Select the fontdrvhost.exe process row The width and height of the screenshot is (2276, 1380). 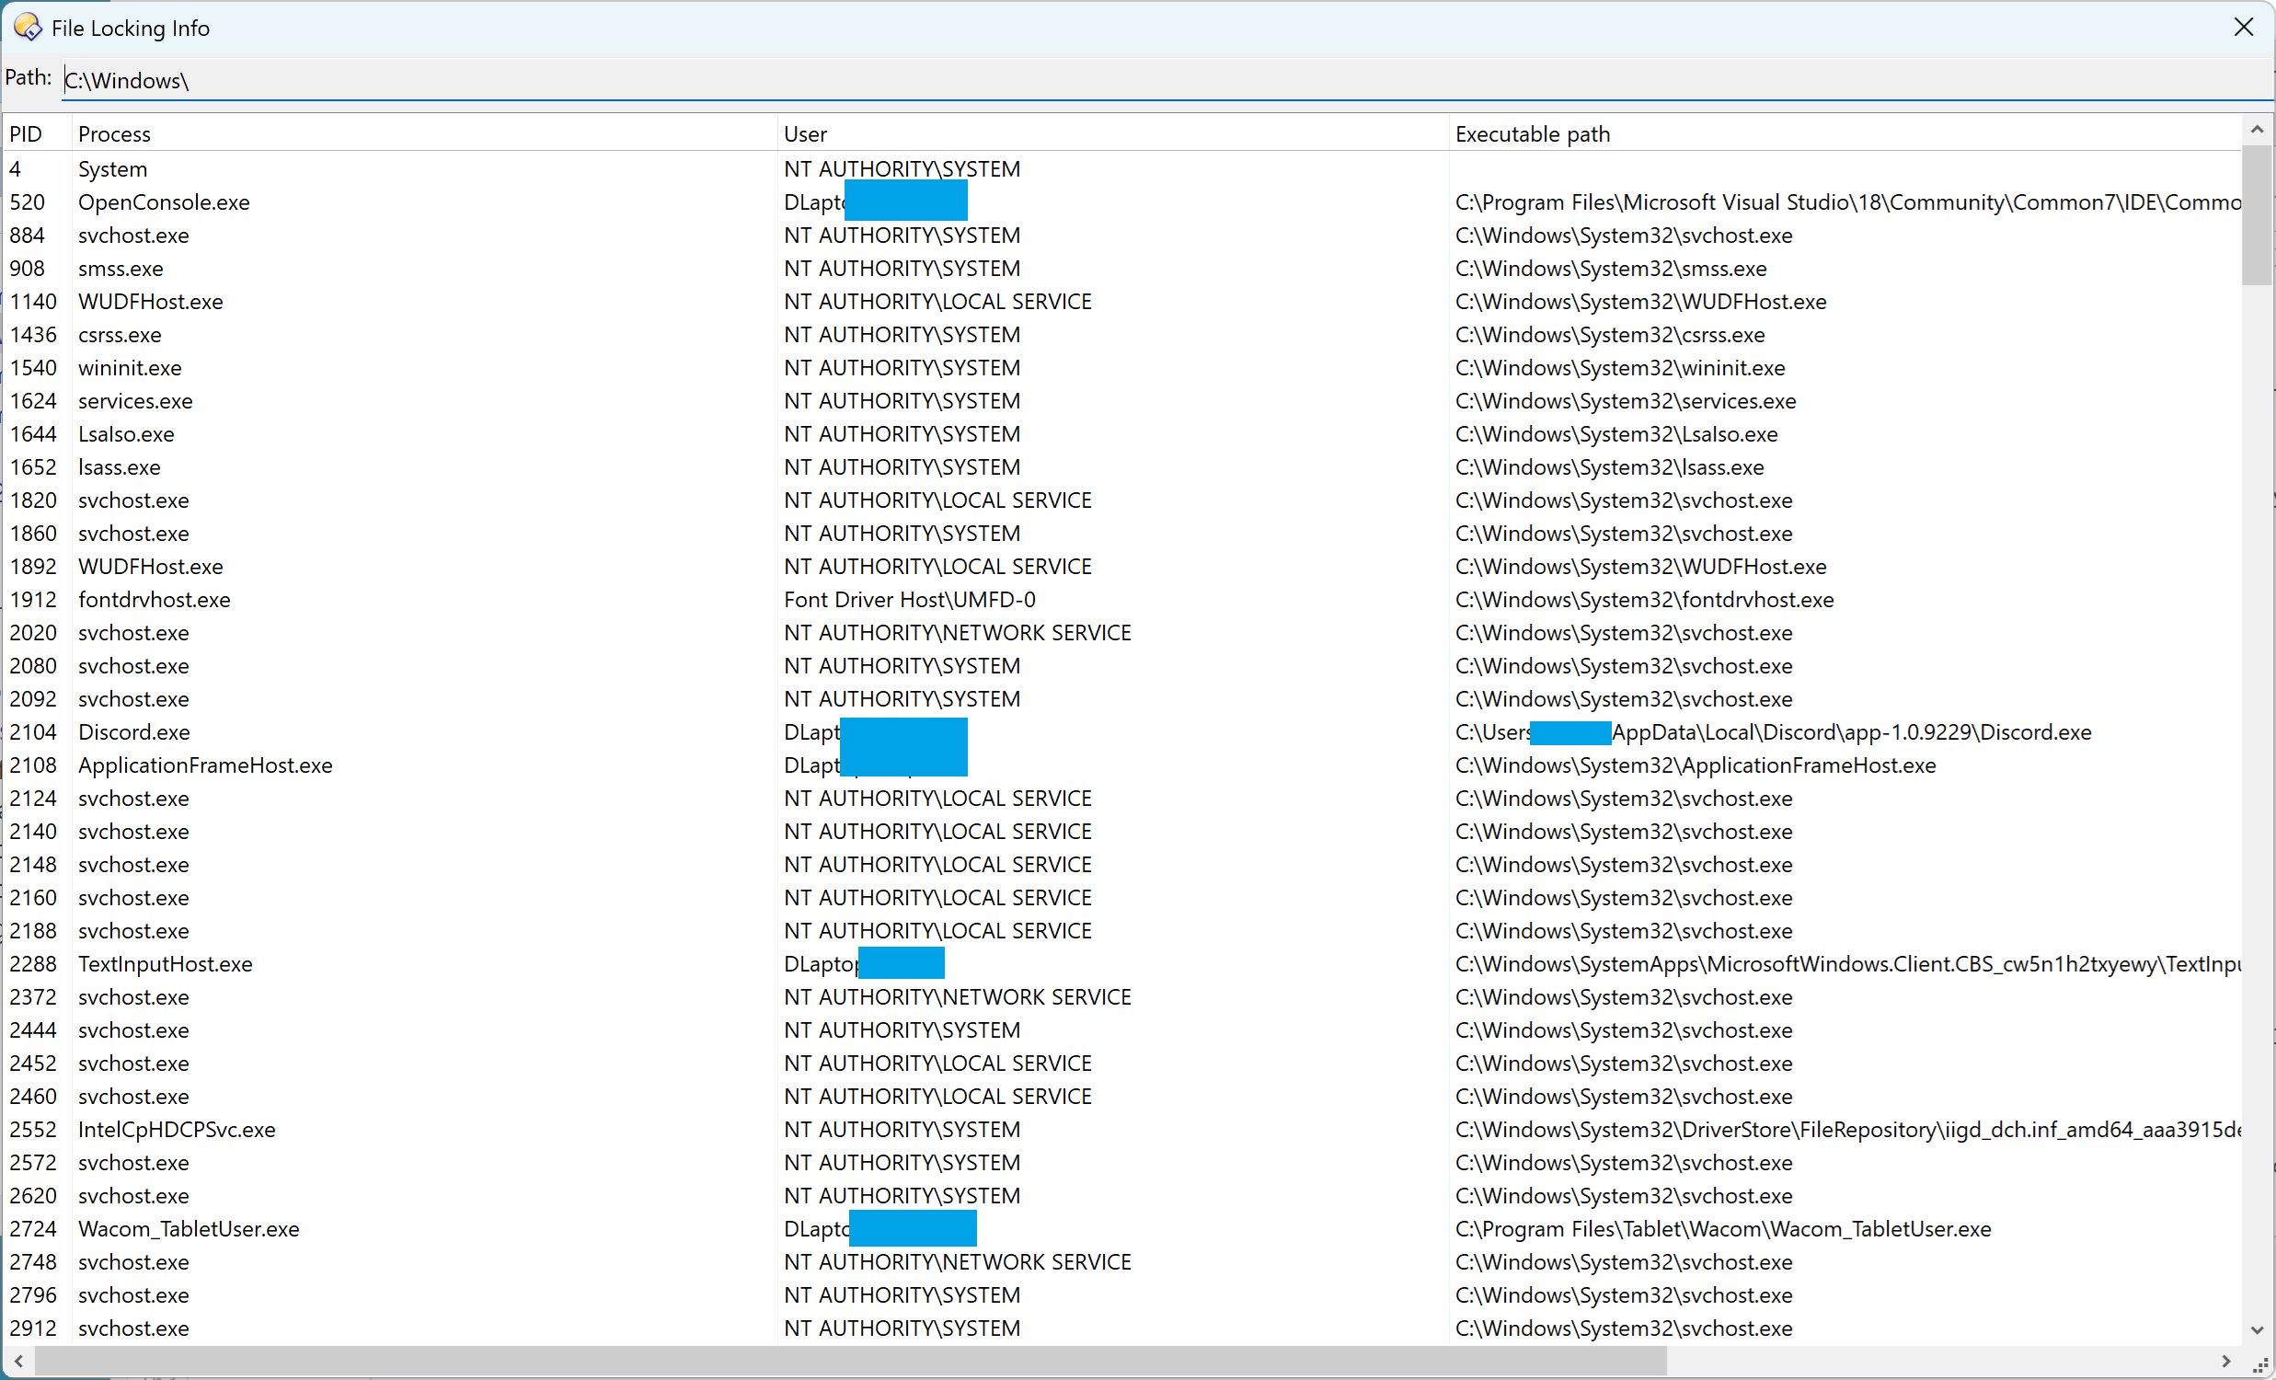[x=1122, y=601]
